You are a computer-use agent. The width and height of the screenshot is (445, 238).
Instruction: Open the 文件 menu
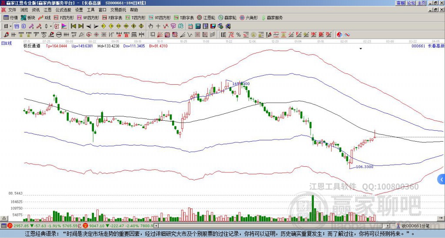pyautogui.click(x=12, y=10)
